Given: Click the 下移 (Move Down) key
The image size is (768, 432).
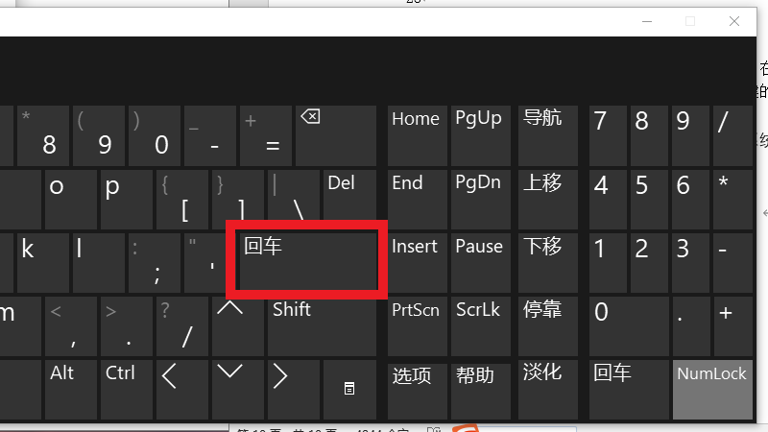Looking at the screenshot, I should (542, 261).
